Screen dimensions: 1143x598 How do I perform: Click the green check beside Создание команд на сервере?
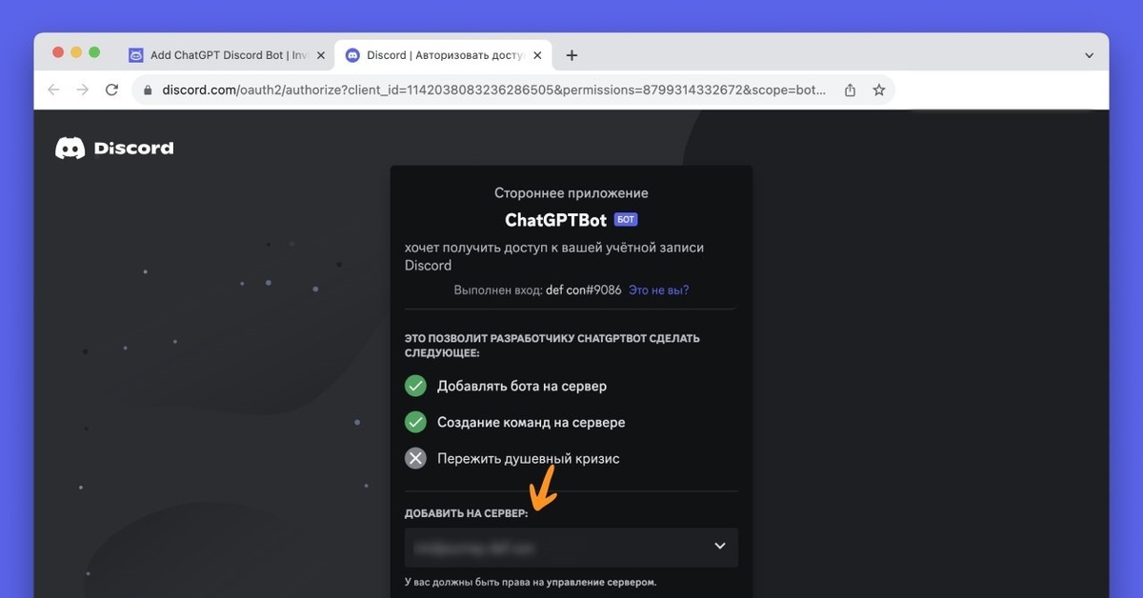pos(415,422)
